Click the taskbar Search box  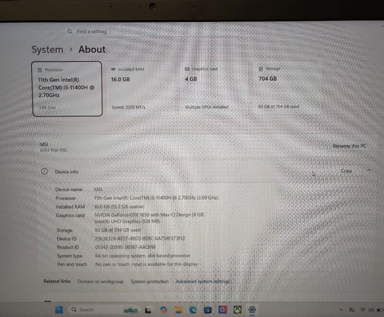pyautogui.click(x=103, y=310)
